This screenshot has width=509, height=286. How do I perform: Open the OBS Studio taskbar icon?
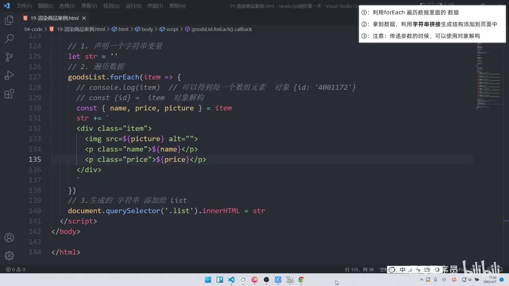[x=266, y=280]
